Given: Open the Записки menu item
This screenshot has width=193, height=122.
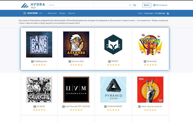Looking at the screenshot, I should point(72,13).
